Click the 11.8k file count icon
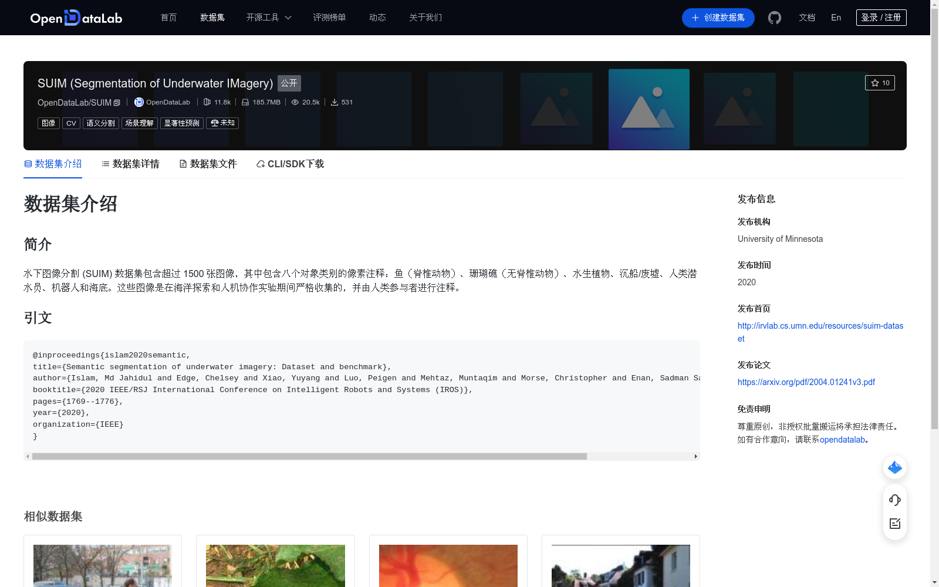 pos(207,102)
